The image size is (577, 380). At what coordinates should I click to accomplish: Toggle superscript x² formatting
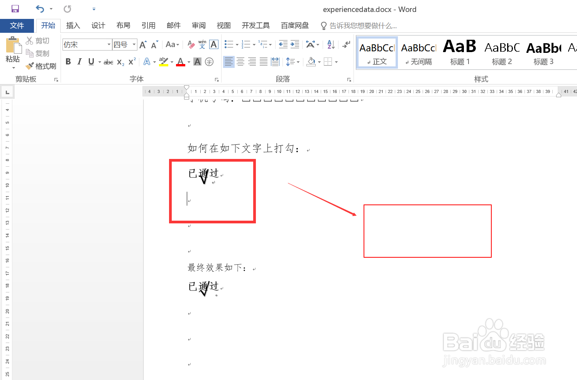pos(132,62)
